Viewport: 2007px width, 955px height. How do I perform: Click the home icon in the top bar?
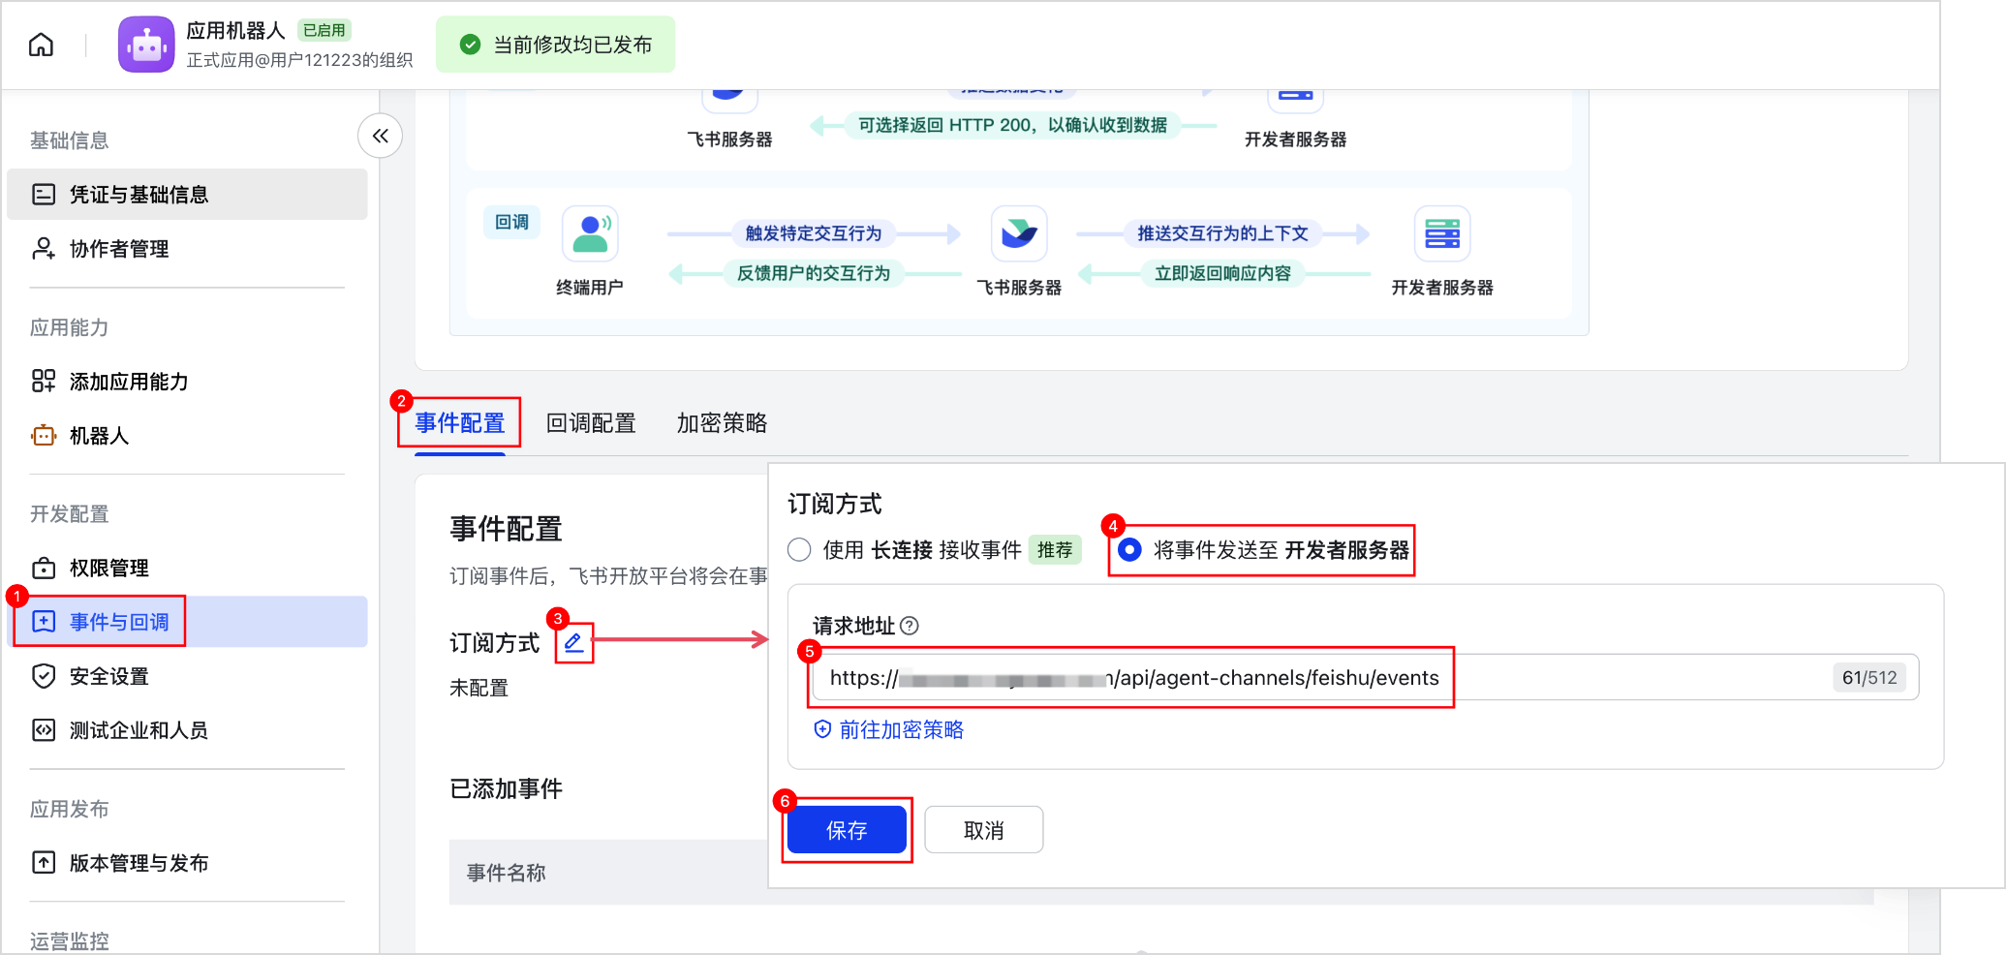coord(41,45)
